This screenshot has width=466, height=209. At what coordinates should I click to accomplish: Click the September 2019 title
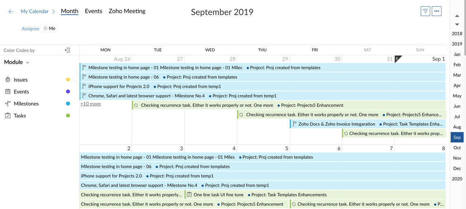(222, 12)
